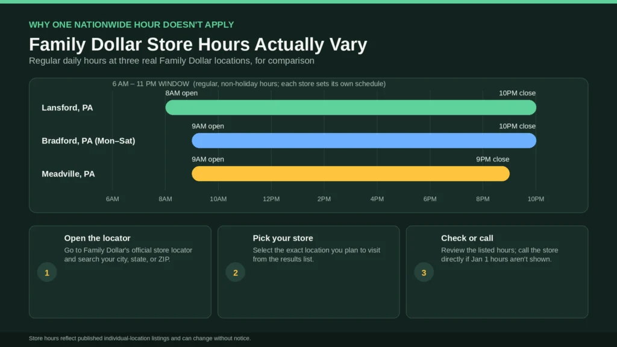The height and width of the screenshot is (347, 617).
Task: Click the 6AM axis tick label
Action: coord(113,199)
